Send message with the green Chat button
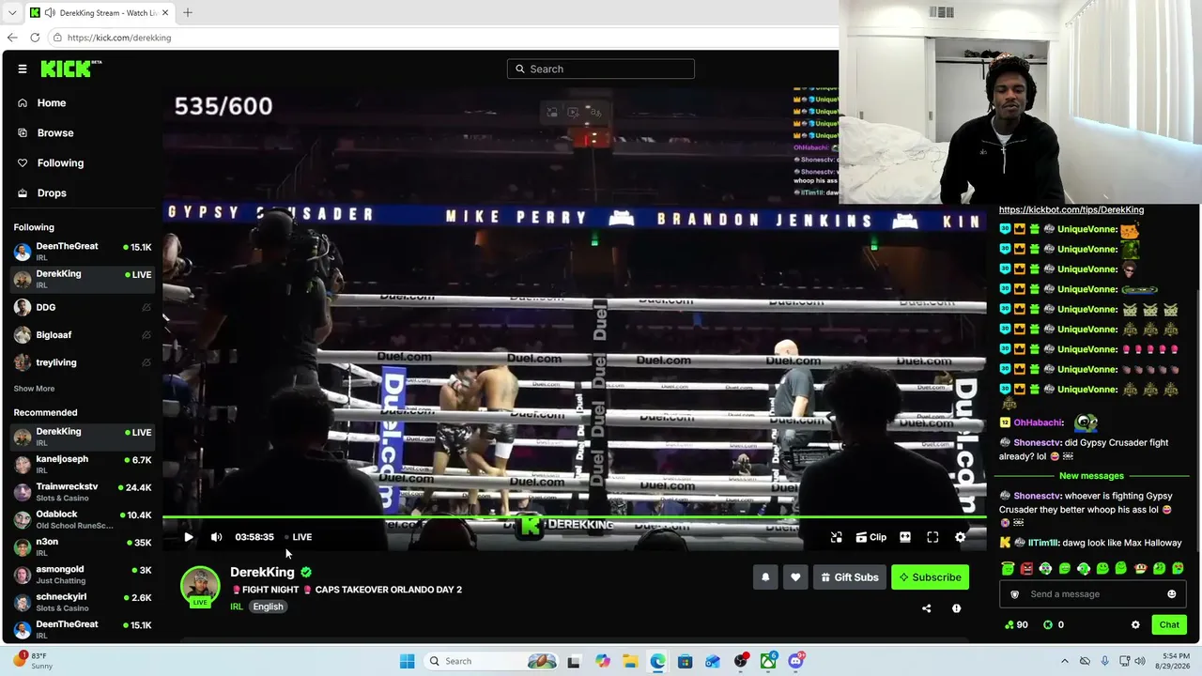 point(1169,624)
